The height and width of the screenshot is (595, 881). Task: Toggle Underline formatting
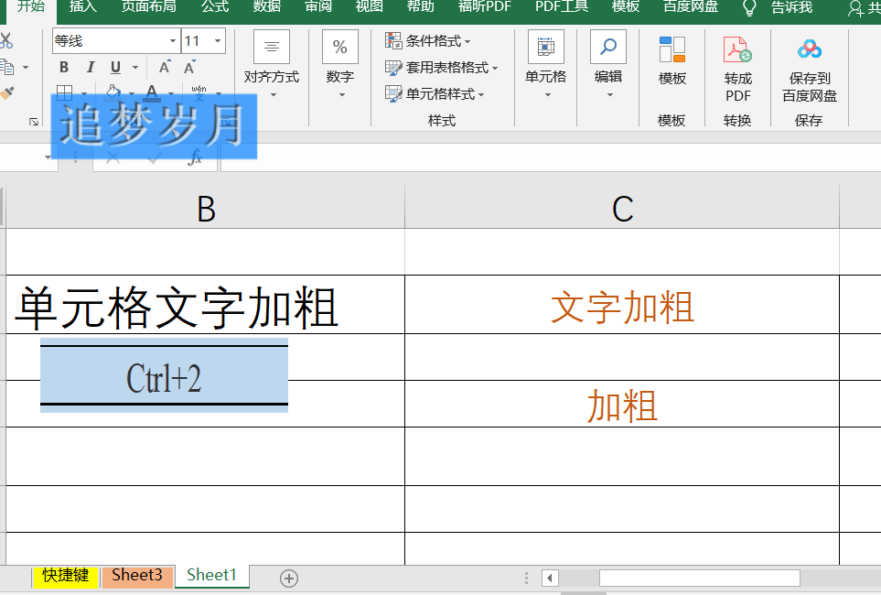click(x=116, y=67)
